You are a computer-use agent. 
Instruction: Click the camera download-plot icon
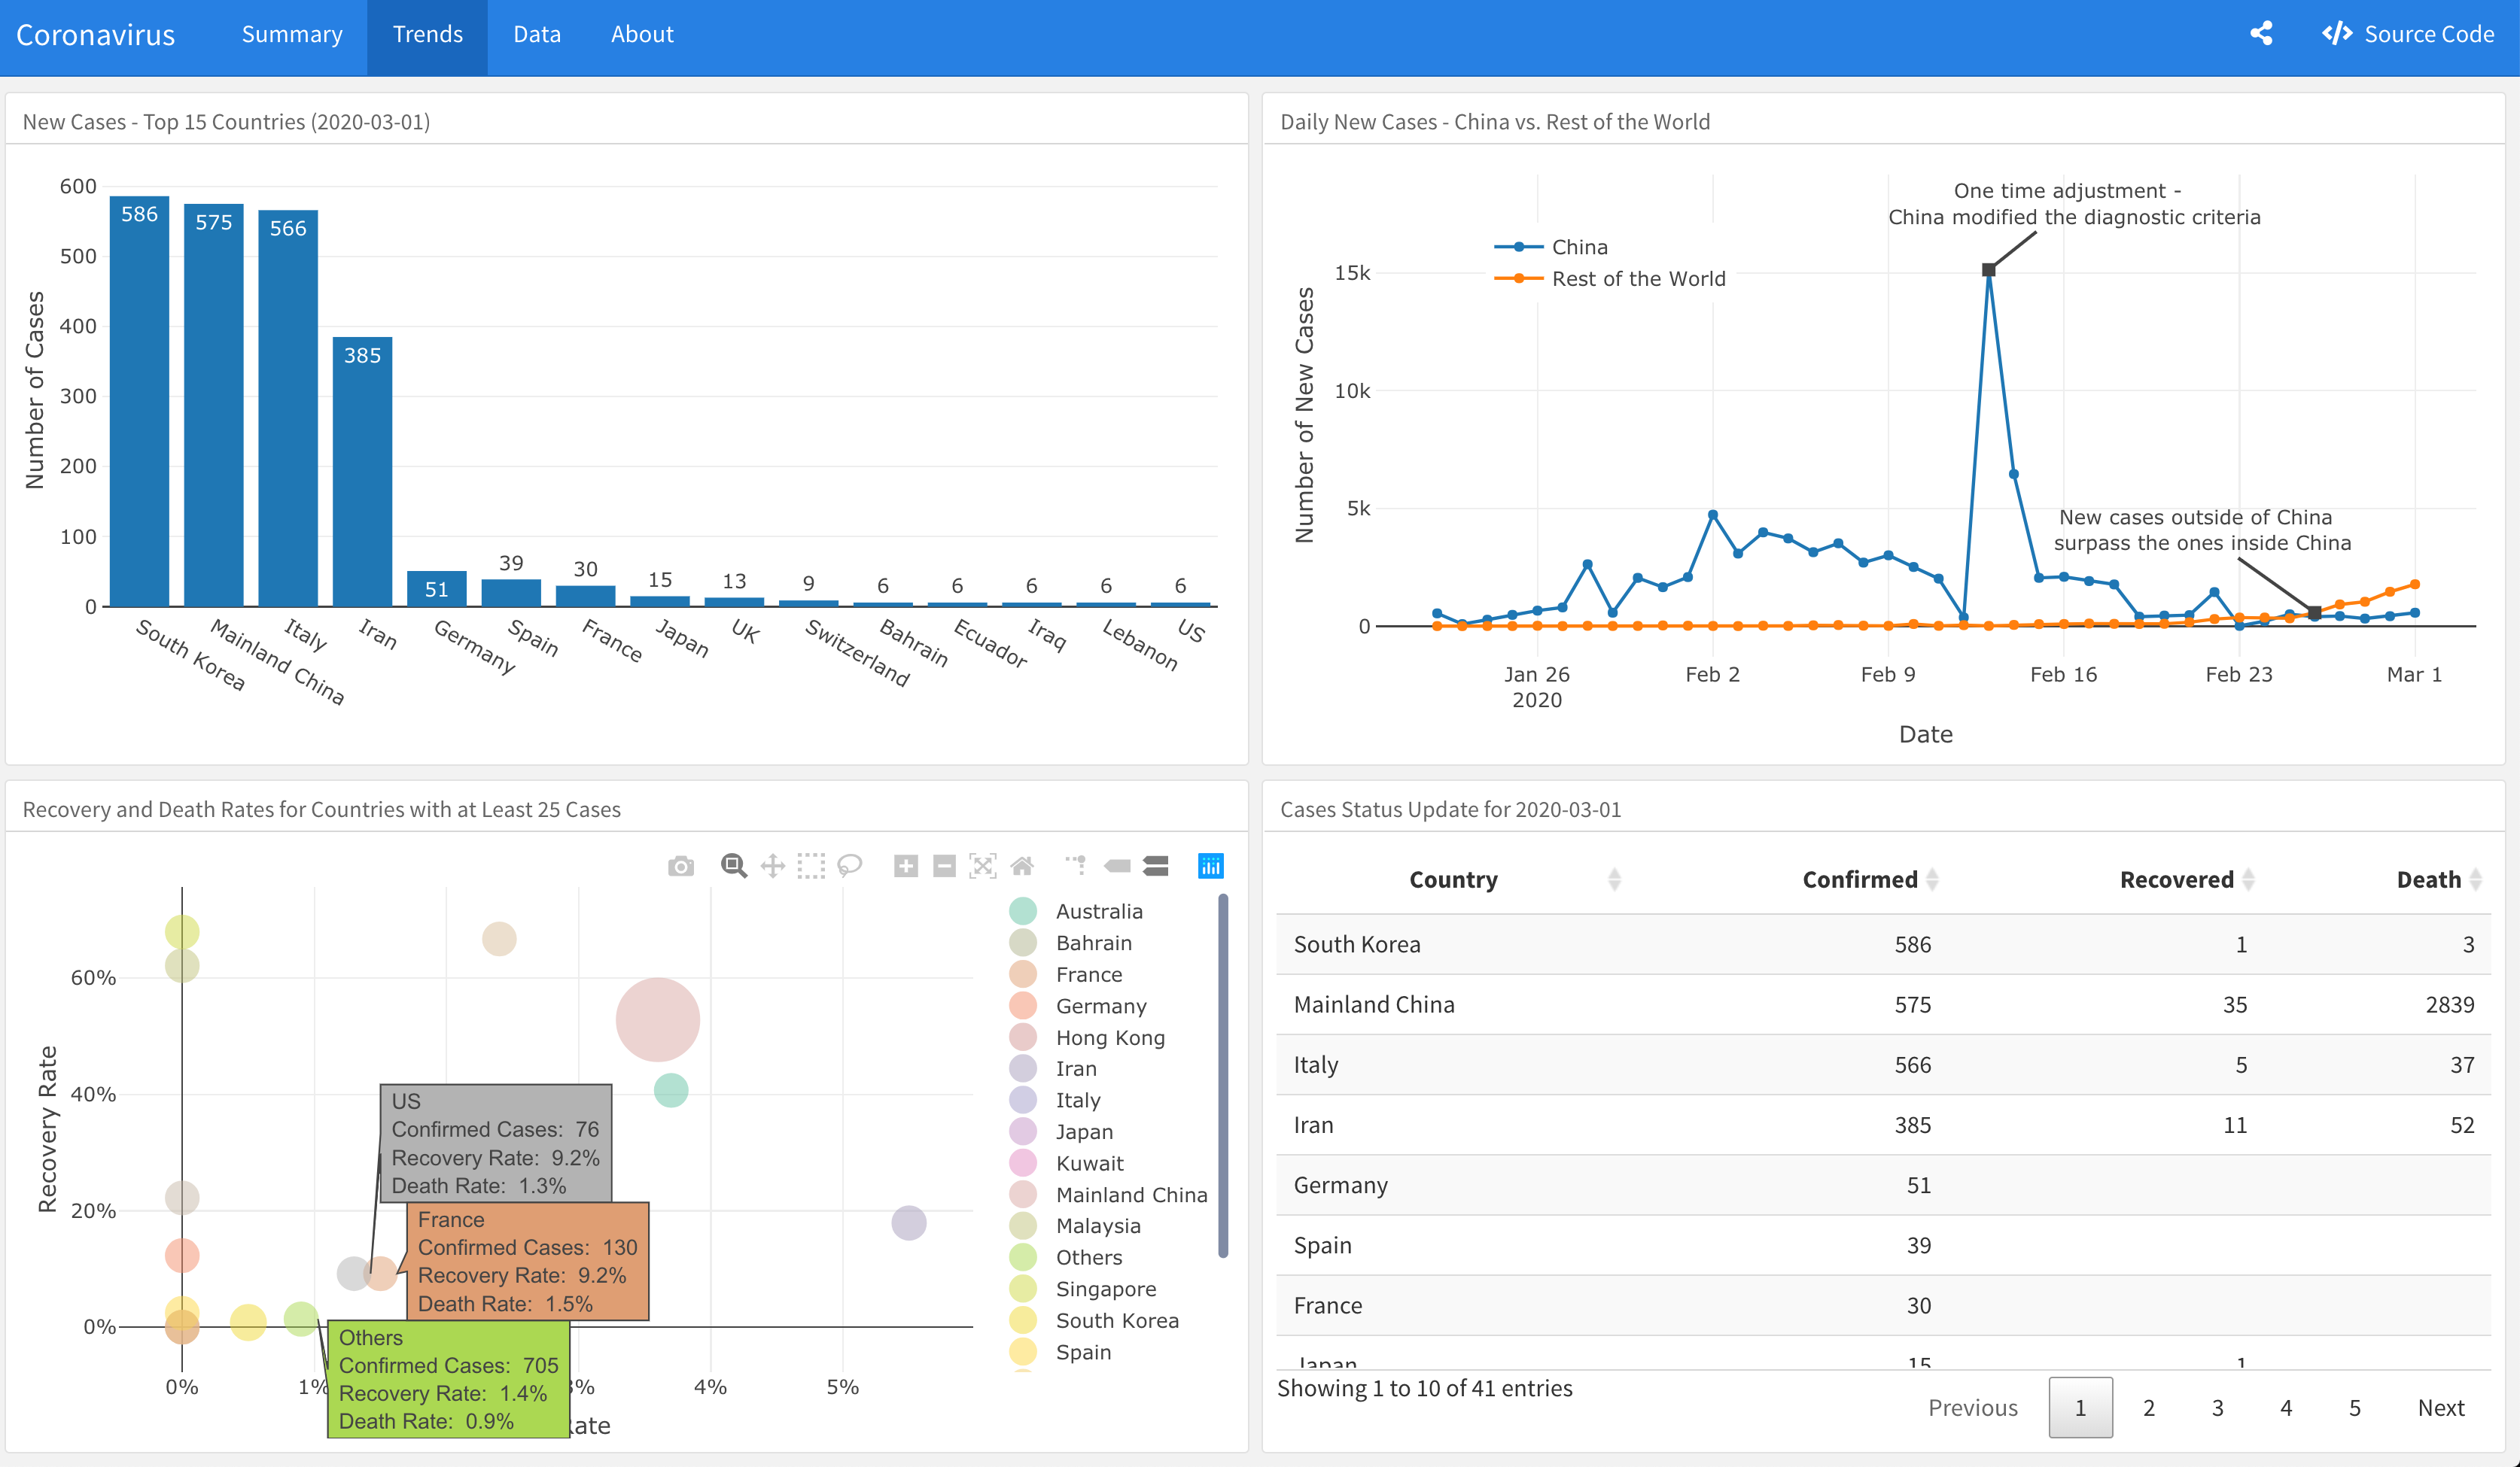[681, 867]
